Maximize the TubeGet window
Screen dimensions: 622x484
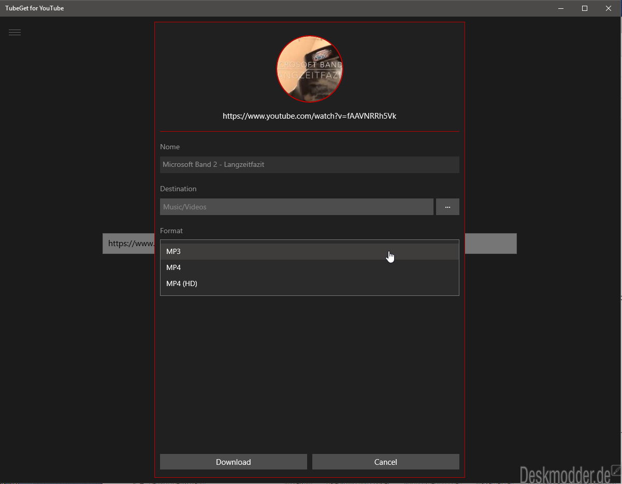(585, 8)
